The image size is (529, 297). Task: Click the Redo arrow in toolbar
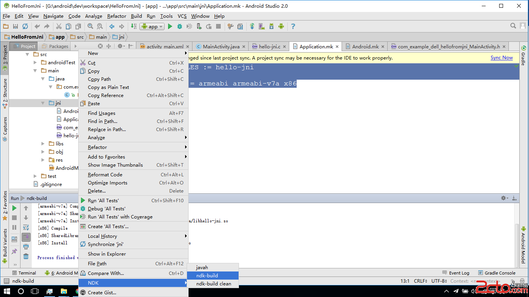47,26
